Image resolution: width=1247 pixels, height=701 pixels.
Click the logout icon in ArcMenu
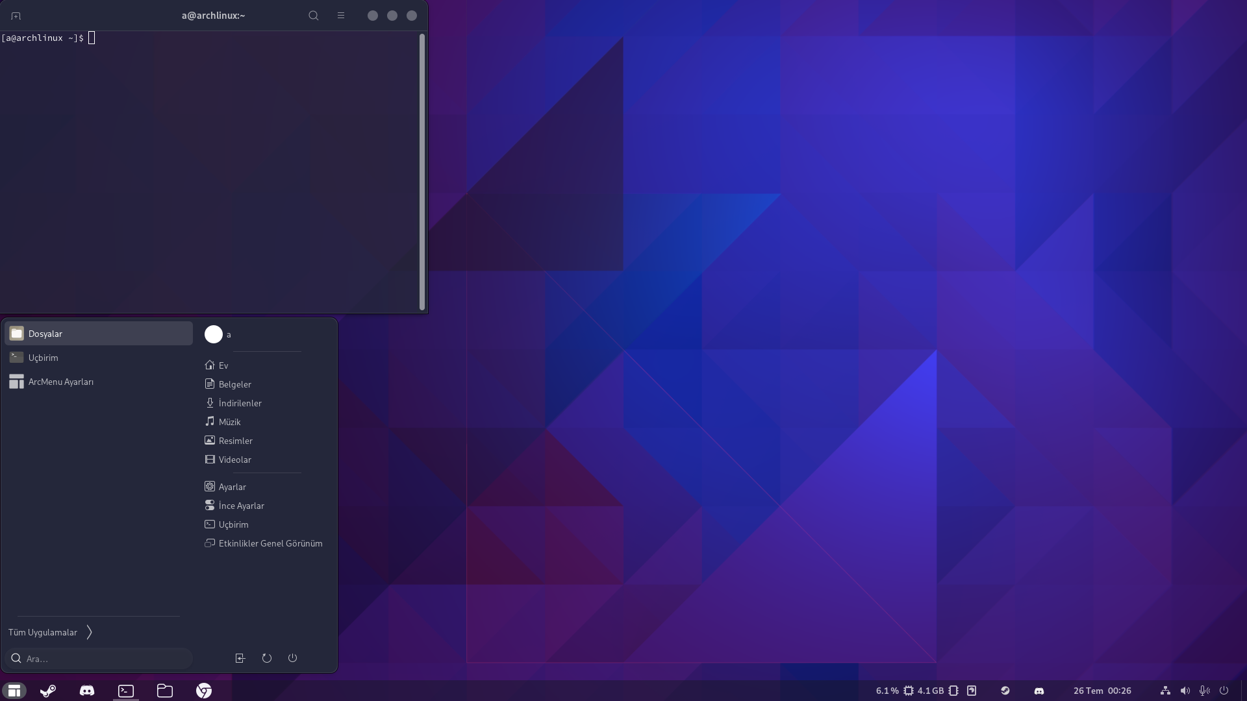click(240, 658)
